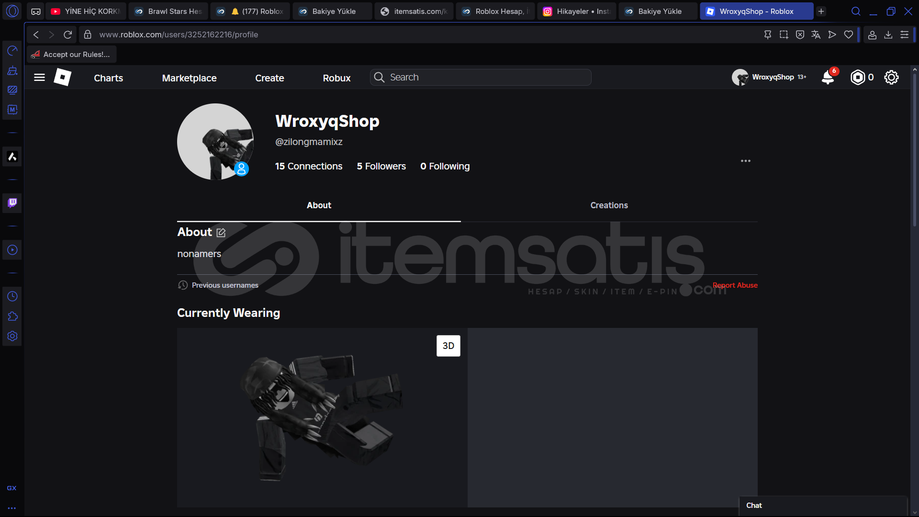Screen dimensions: 919x517
Task: Edit the About section pencil icon
Action: tap(221, 233)
